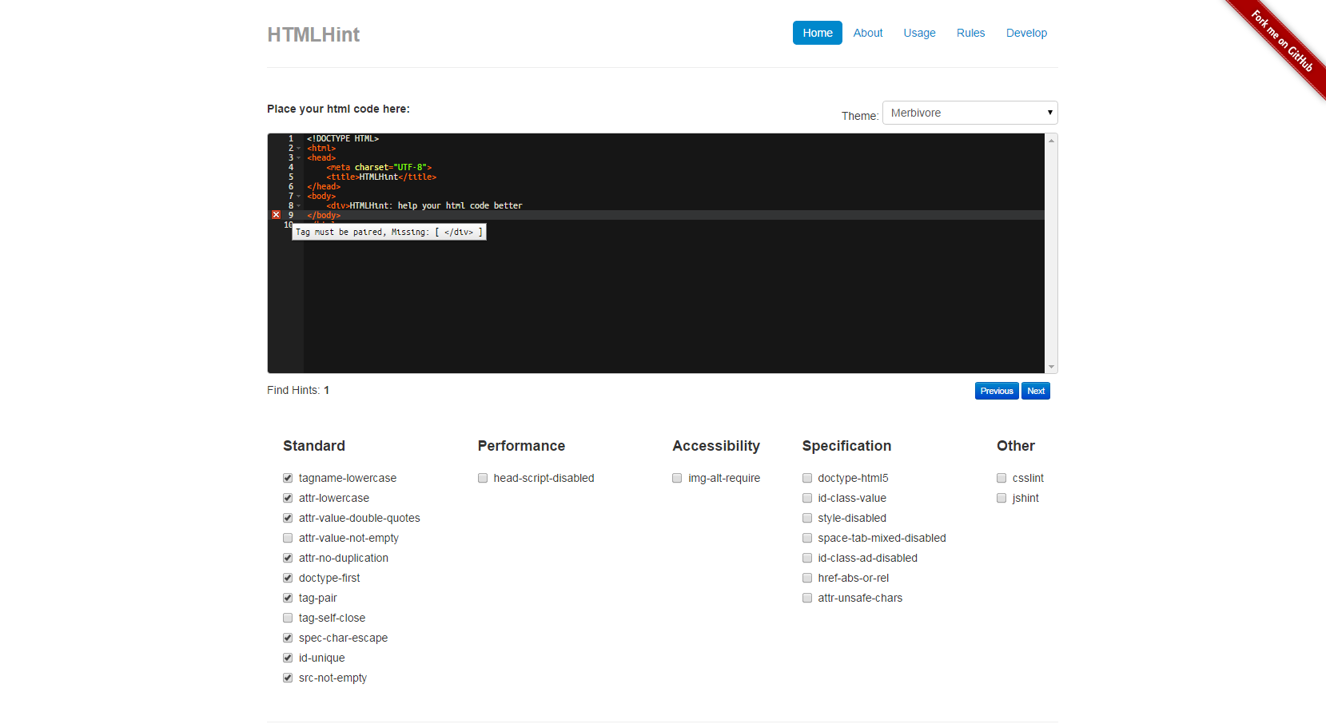
Task: Enable the head-script-disabled rule
Action: [x=483, y=478]
